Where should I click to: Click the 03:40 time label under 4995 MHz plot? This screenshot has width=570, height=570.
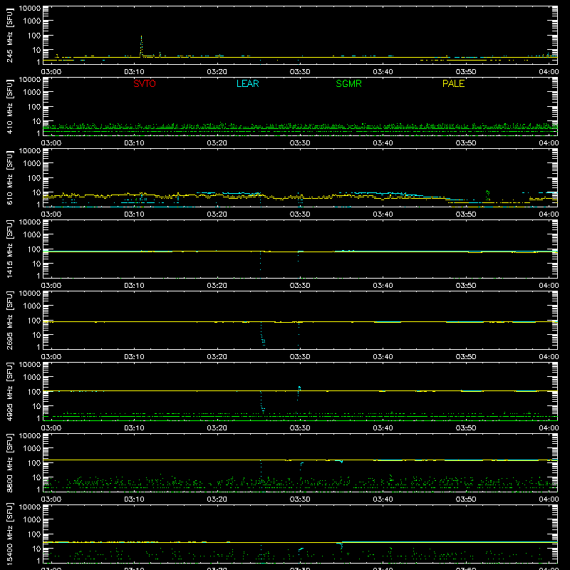[x=383, y=428]
